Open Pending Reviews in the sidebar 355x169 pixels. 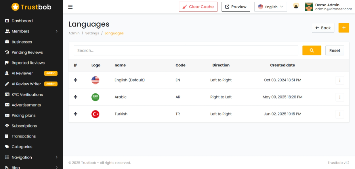[x=27, y=52]
